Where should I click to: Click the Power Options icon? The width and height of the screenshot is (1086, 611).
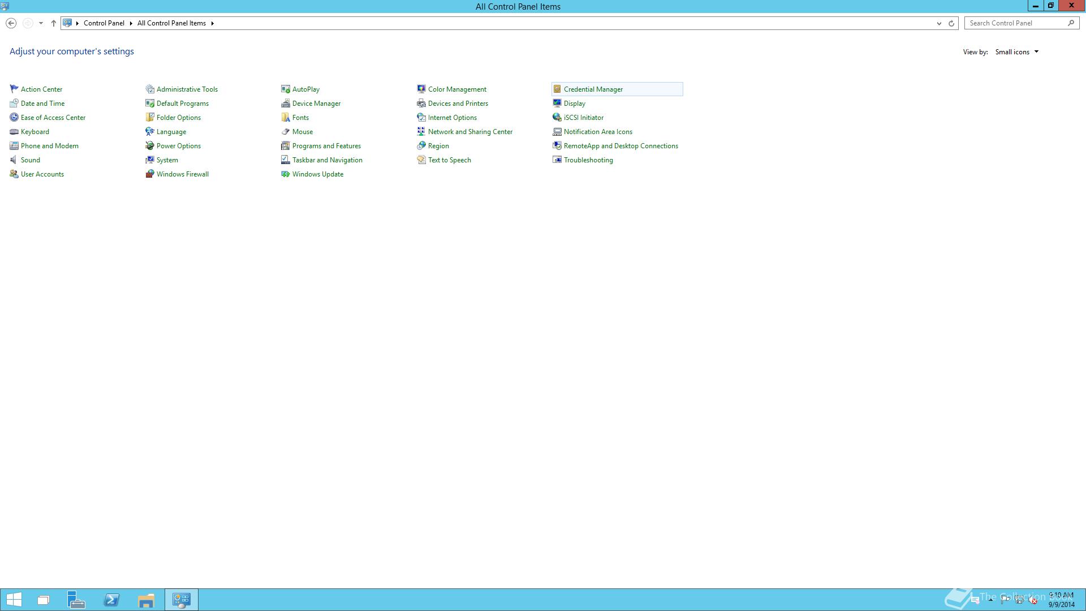coord(150,145)
